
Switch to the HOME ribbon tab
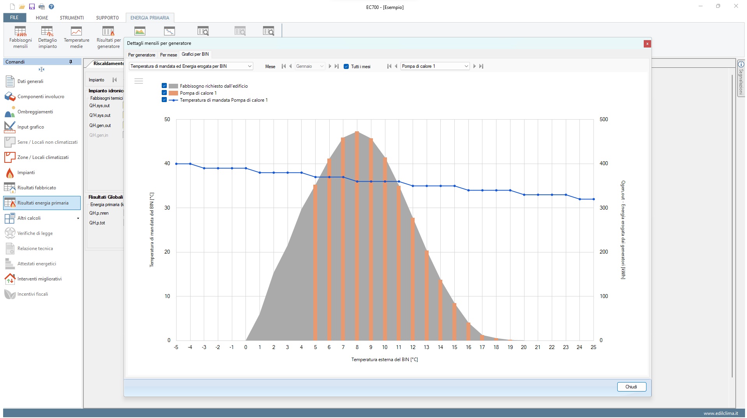tap(42, 18)
